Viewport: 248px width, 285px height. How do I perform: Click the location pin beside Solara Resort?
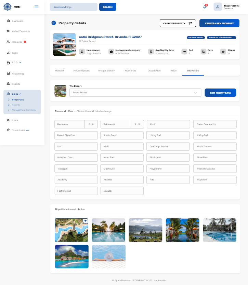80,41
